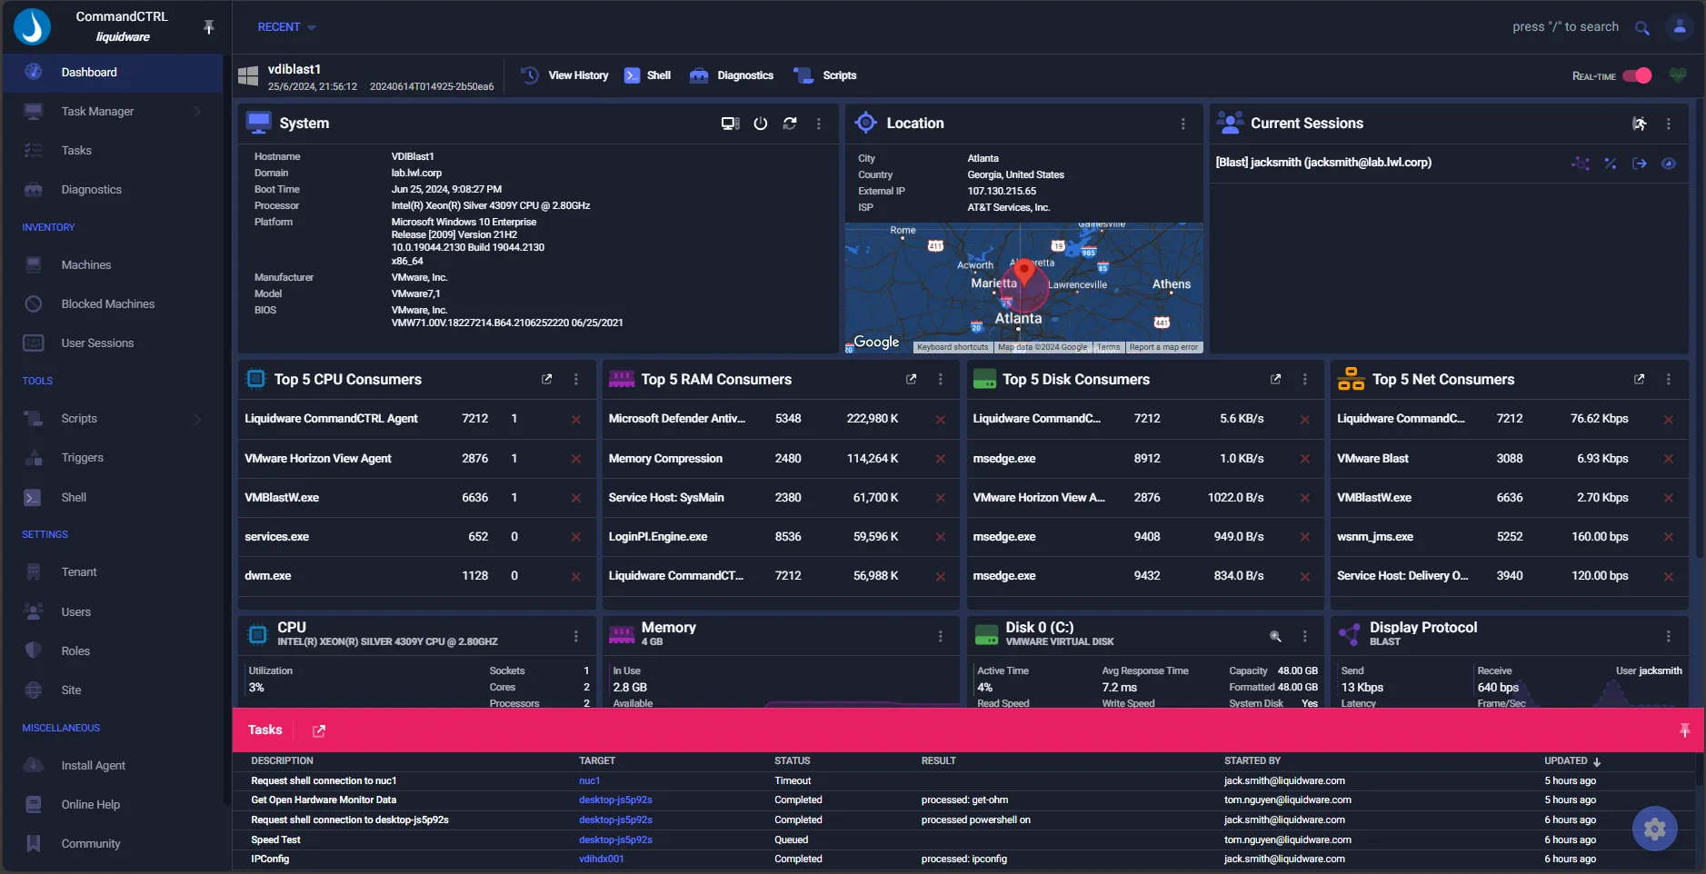Open Top 5 Net Consumers three-dot menu
This screenshot has height=874, width=1706.
(x=1668, y=380)
